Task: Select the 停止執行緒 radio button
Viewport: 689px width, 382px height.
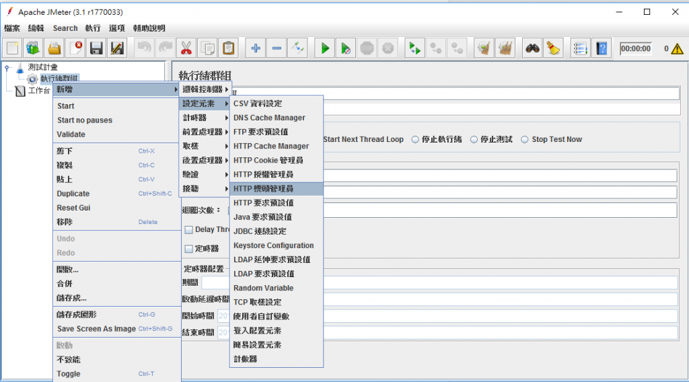Action: [x=415, y=140]
